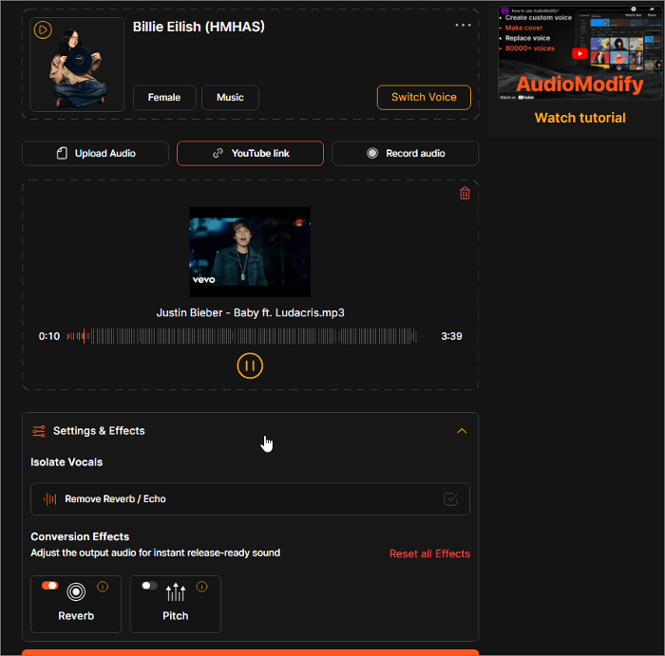The image size is (665, 656).
Task: Click the Settings & Effects sliders icon
Action: (39, 431)
